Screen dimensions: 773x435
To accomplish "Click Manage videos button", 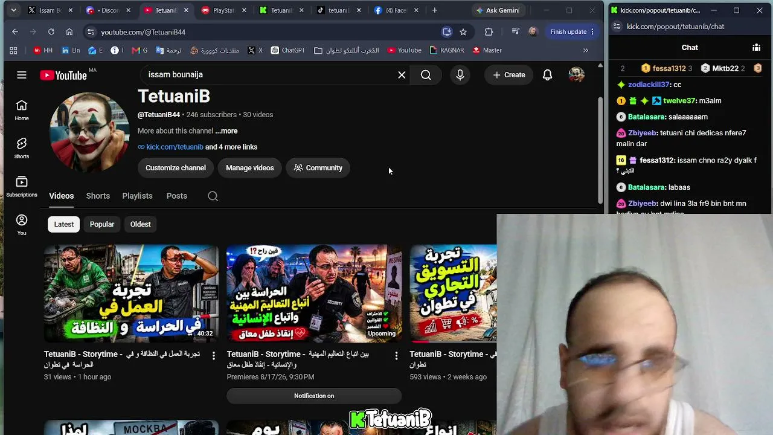I will tap(250, 168).
